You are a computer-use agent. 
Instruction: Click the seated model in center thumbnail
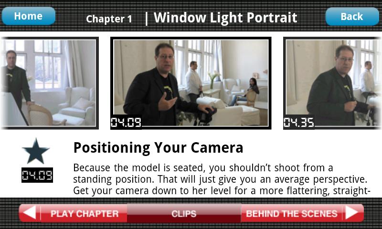pos(245,92)
